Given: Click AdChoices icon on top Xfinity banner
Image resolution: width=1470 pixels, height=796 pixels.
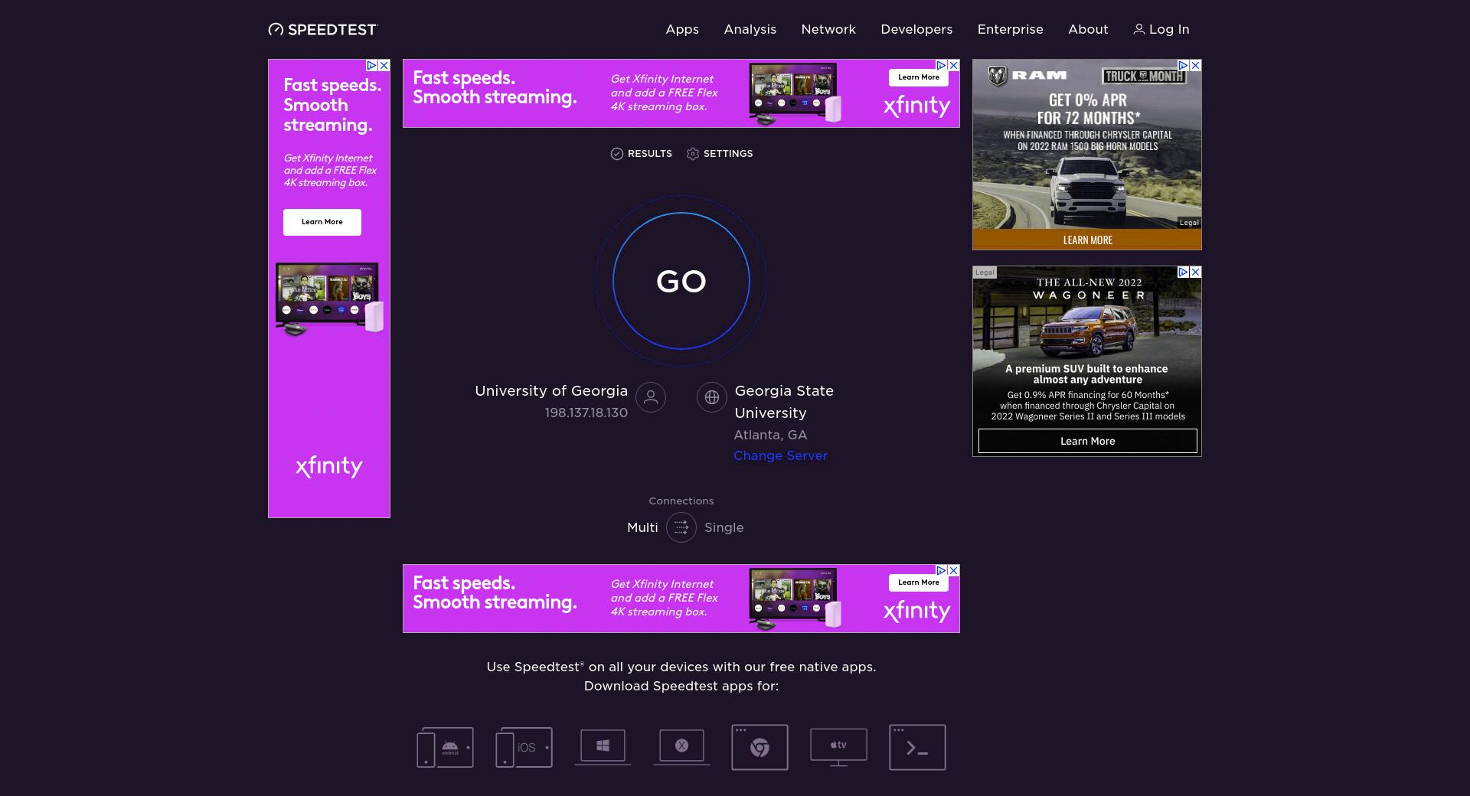Looking at the screenshot, I should 942,65.
